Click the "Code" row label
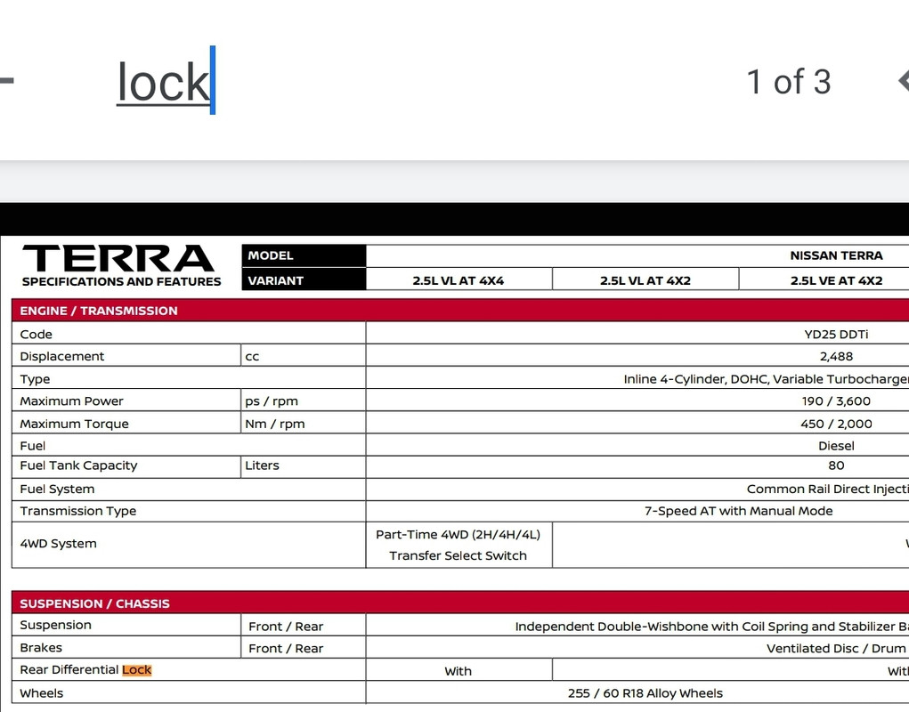This screenshot has height=712, width=909. pos(36,335)
